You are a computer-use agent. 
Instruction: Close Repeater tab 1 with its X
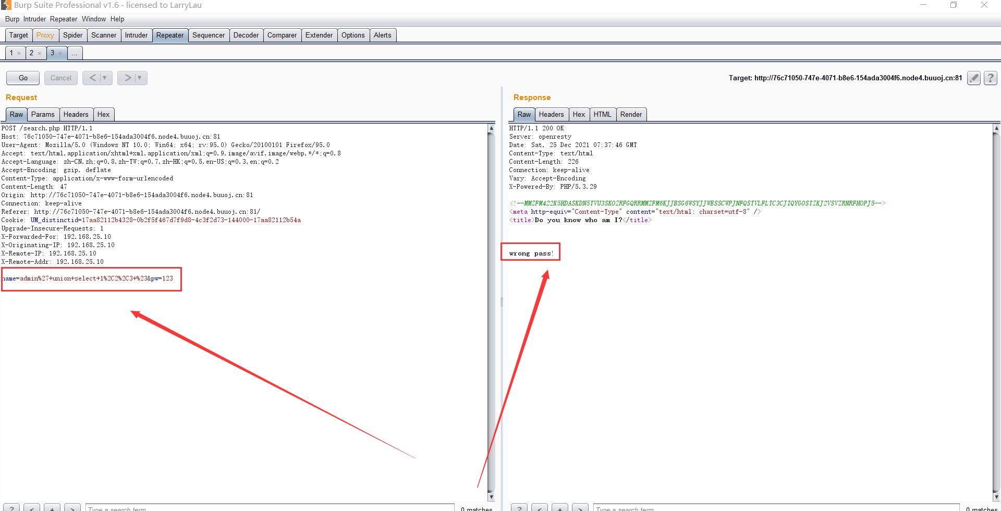19,53
